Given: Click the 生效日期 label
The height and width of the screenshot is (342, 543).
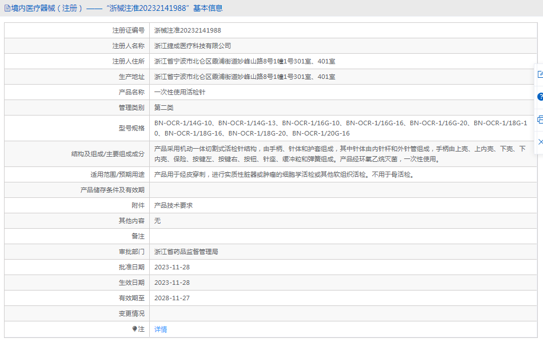Looking at the screenshot, I should [131, 283].
